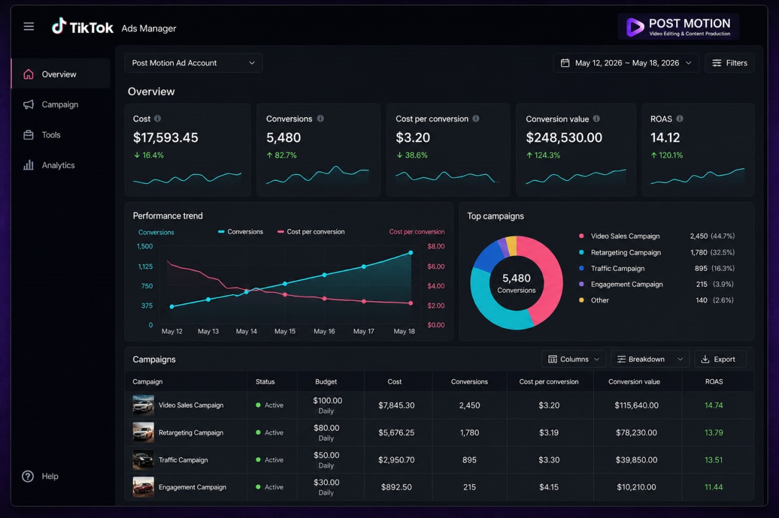This screenshot has height=518, width=779.
Task: Click the Traffic Campaign thumbnail
Action: 144,460
